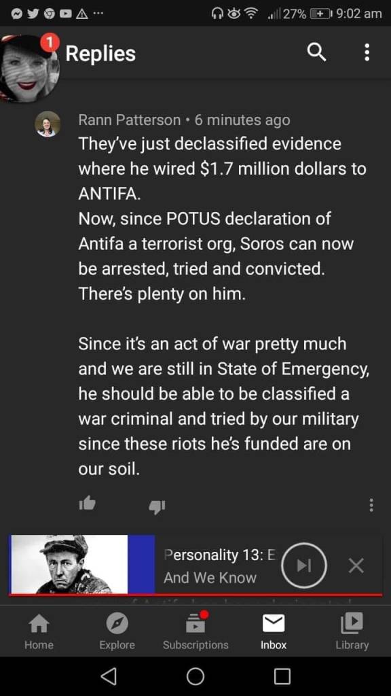Open the Library tab
The image size is (391, 696).
click(352, 631)
